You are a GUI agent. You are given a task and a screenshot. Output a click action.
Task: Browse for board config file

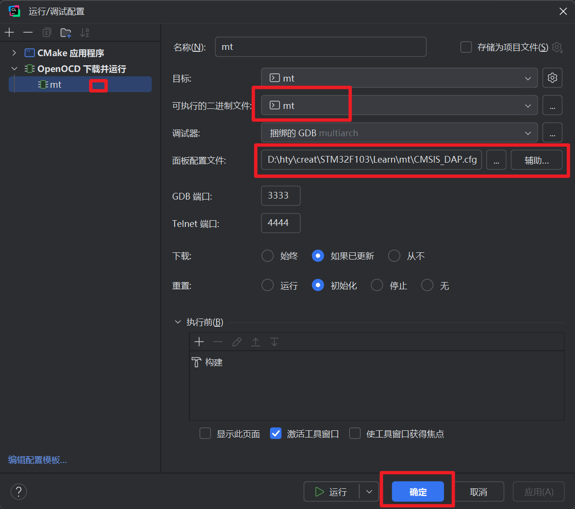[496, 160]
